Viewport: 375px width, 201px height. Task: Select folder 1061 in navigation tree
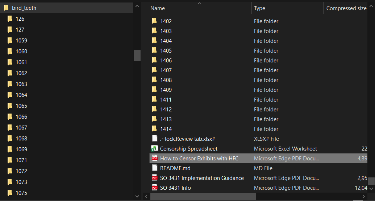pyautogui.click(x=21, y=62)
